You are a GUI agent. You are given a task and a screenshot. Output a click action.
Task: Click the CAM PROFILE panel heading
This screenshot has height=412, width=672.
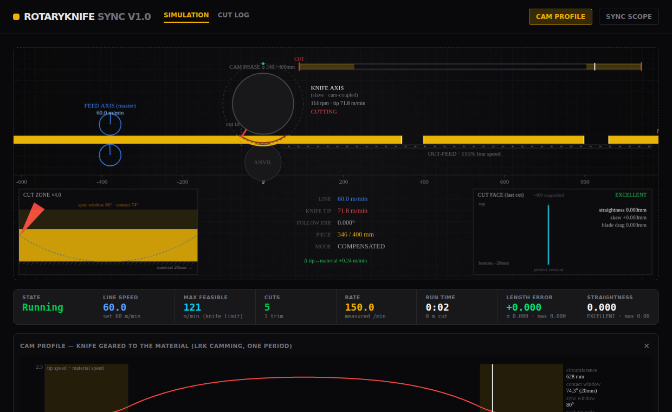[x=156, y=346]
